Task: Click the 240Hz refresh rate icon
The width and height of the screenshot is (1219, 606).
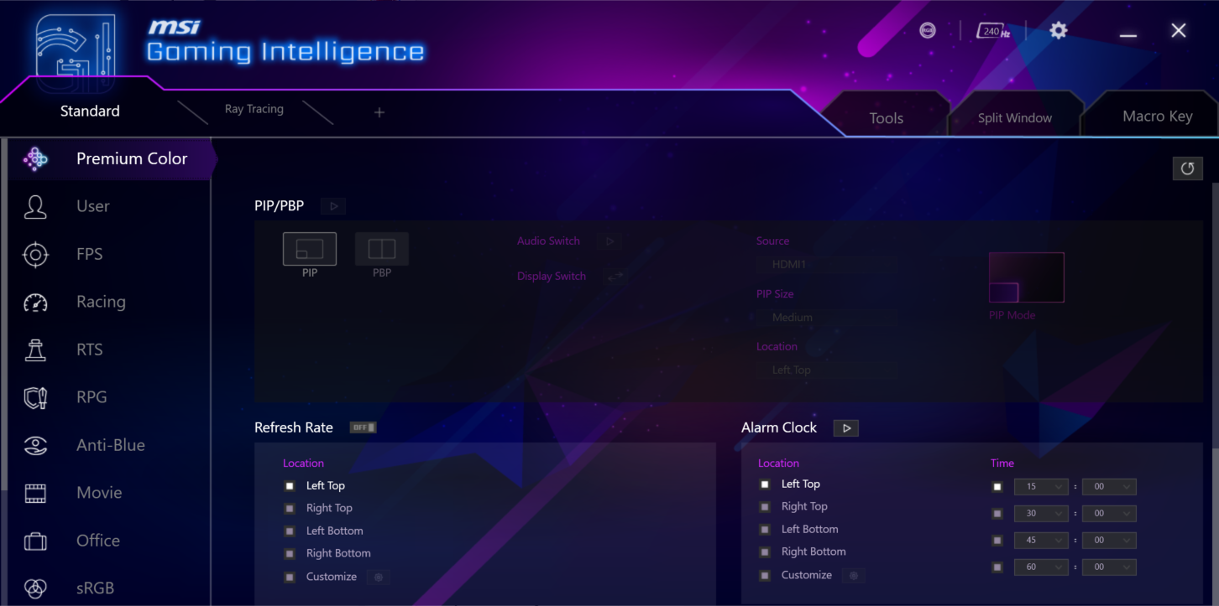Action: click(993, 31)
